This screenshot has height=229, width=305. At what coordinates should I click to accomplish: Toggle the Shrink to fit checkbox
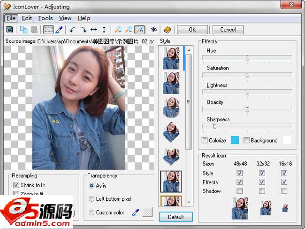pyautogui.click(x=16, y=185)
